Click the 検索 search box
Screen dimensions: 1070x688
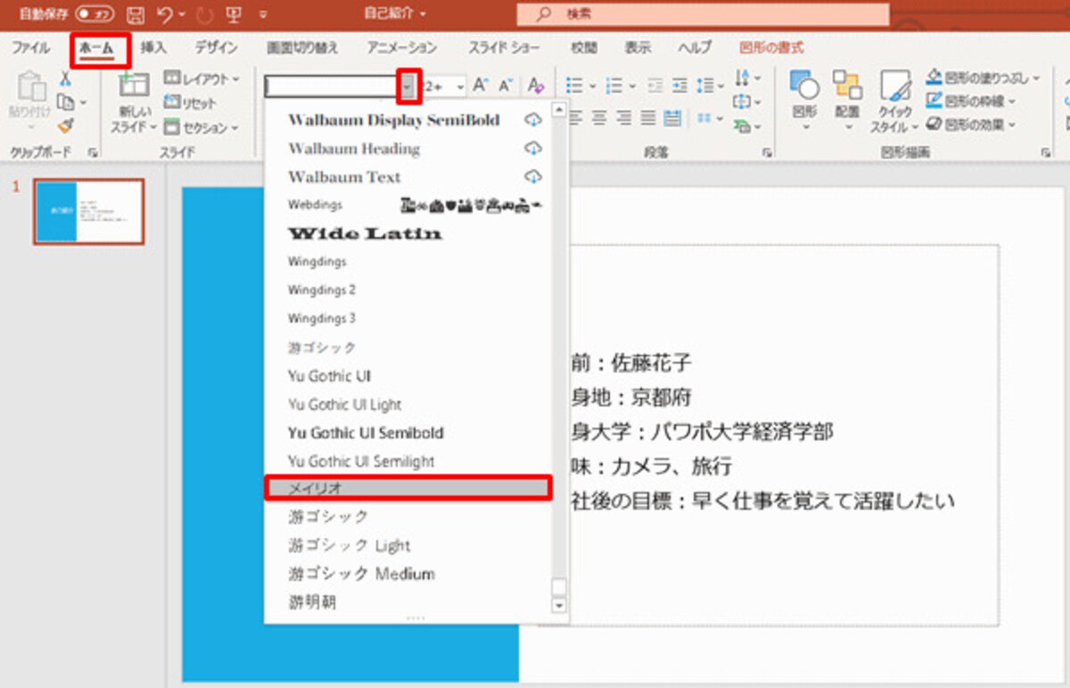click(x=703, y=14)
